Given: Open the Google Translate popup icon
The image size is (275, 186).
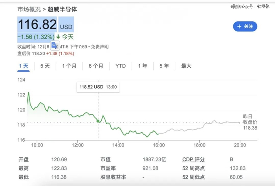Looking at the screenshot, I should pyautogui.click(x=55, y=45).
